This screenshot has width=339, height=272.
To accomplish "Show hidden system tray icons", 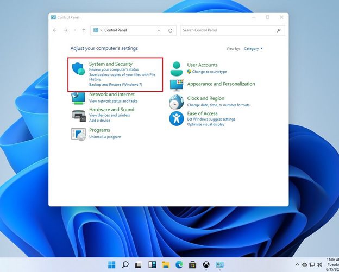I will (297, 264).
